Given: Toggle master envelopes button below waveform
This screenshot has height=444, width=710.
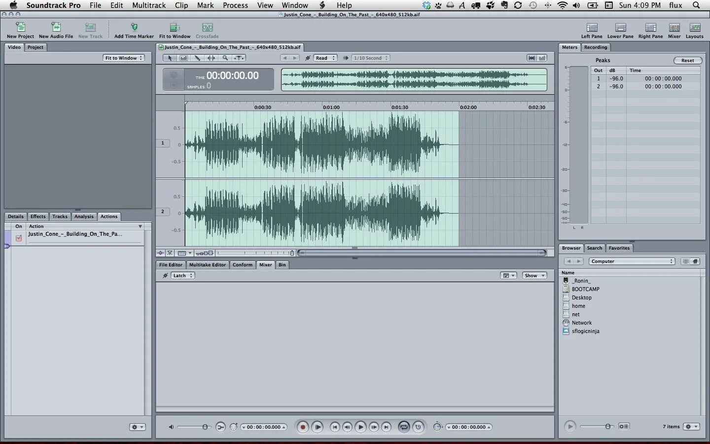Looking at the screenshot, I should click(160, 253).
